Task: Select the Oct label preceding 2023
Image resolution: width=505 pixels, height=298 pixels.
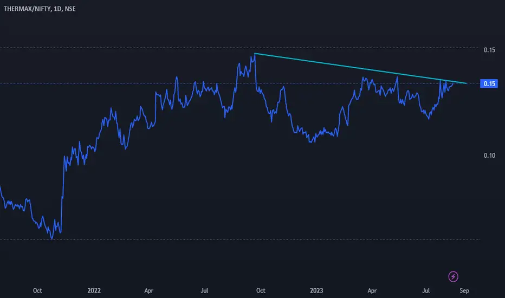Action: [261, 290]
